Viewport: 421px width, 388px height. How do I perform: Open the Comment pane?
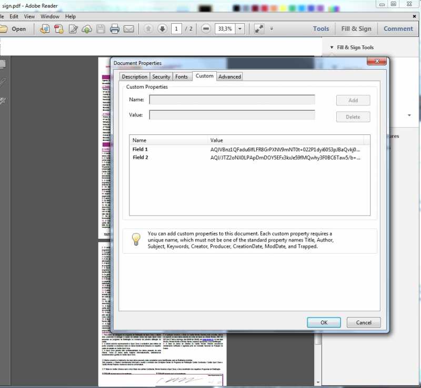click(x=398, y=28)
